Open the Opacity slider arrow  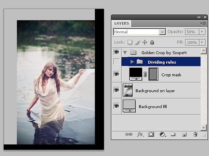pyautogui.click(x=202, y=32)
